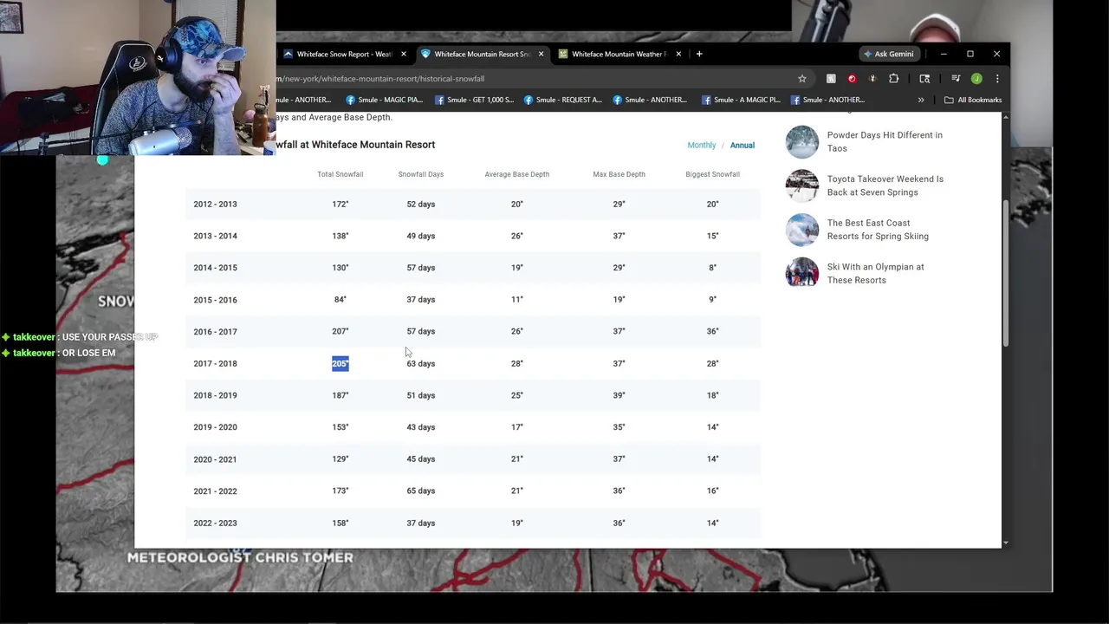
Task: Click the Toyota Takeover Weekend article thumbnail
Action: coord(802,185)
